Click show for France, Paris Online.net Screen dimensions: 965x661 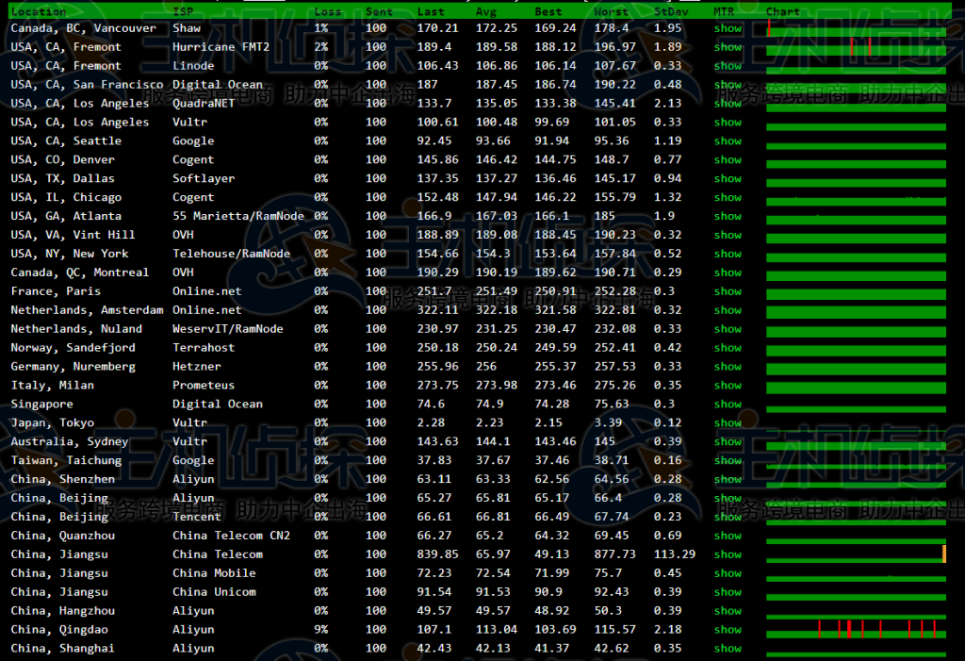pyautogui.click(x=728, y=291)
